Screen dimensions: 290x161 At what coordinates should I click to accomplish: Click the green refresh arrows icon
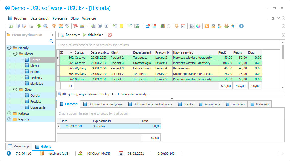[39, 26]
